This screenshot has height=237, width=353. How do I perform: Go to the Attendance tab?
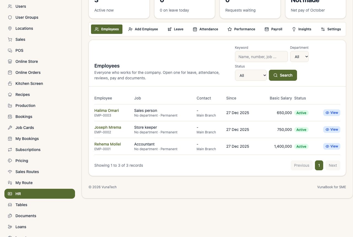coord(205,29)
